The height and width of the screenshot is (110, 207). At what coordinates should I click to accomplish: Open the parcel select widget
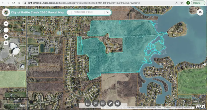(95, 103)
